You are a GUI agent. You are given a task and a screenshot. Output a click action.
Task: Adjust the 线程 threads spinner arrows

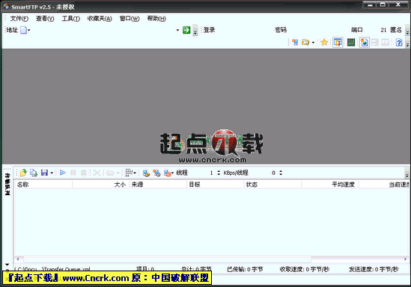(x=219, y=173)
